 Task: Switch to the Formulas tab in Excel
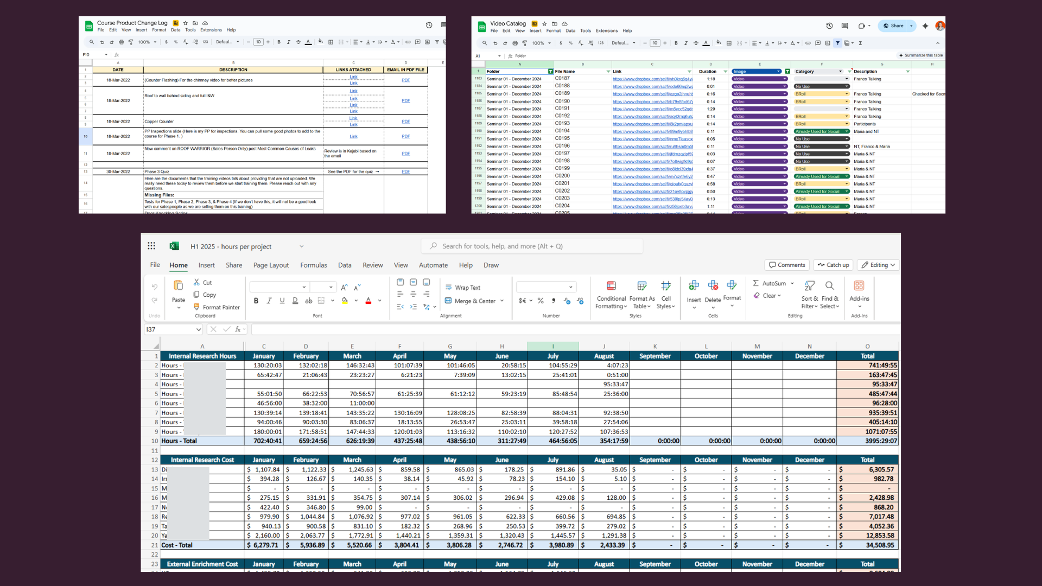click(x=313, y=265)
